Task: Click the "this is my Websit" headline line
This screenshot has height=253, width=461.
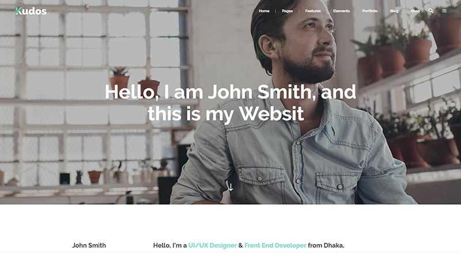Action: tap(226, 114)
